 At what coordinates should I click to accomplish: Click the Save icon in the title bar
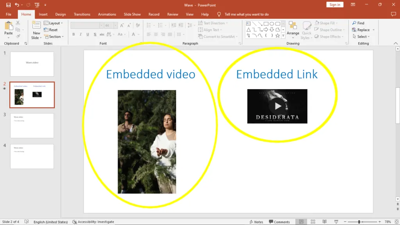8,5
